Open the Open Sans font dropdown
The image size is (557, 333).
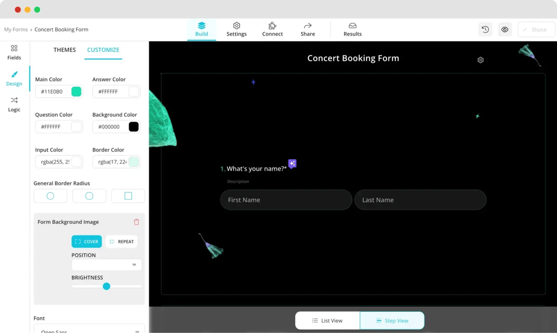(89, 330)
